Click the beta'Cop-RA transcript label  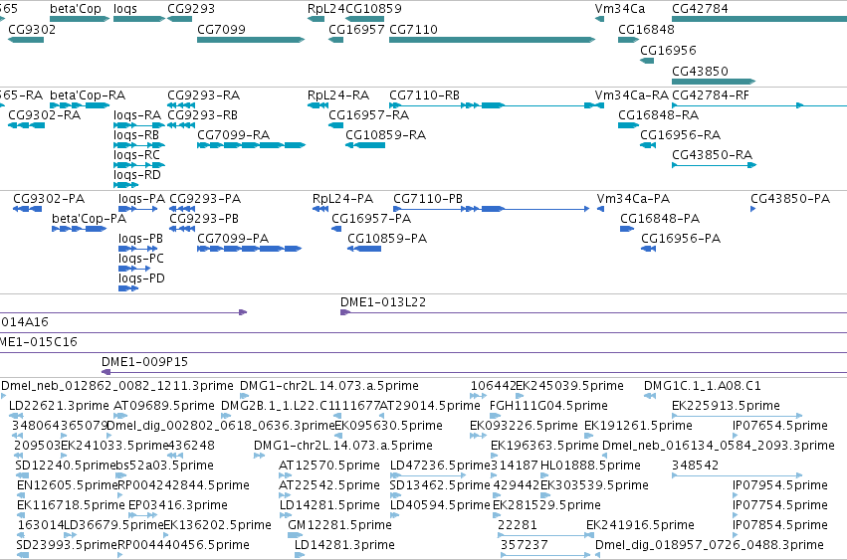(88, 95)
